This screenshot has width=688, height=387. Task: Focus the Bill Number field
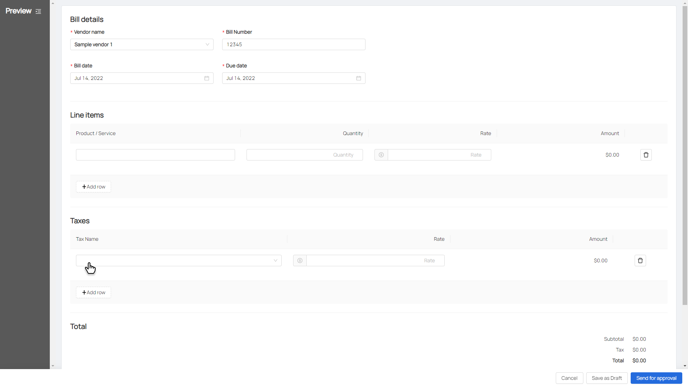click(293, 44)
